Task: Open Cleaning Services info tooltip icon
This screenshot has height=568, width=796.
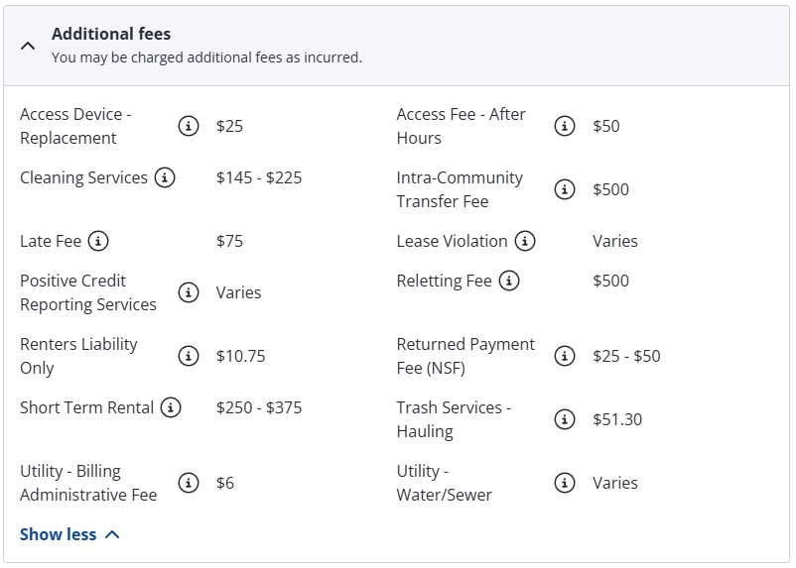Action: pyautogui.click(x=165, y=177)
